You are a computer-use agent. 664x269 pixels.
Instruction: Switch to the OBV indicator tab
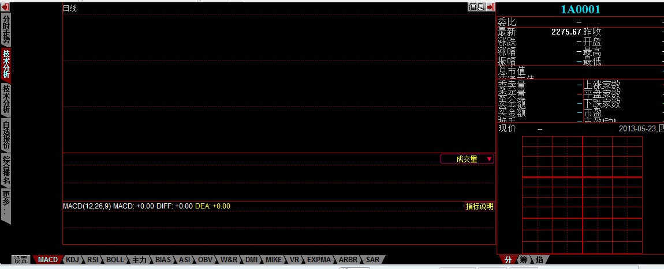tap(205, 260)
